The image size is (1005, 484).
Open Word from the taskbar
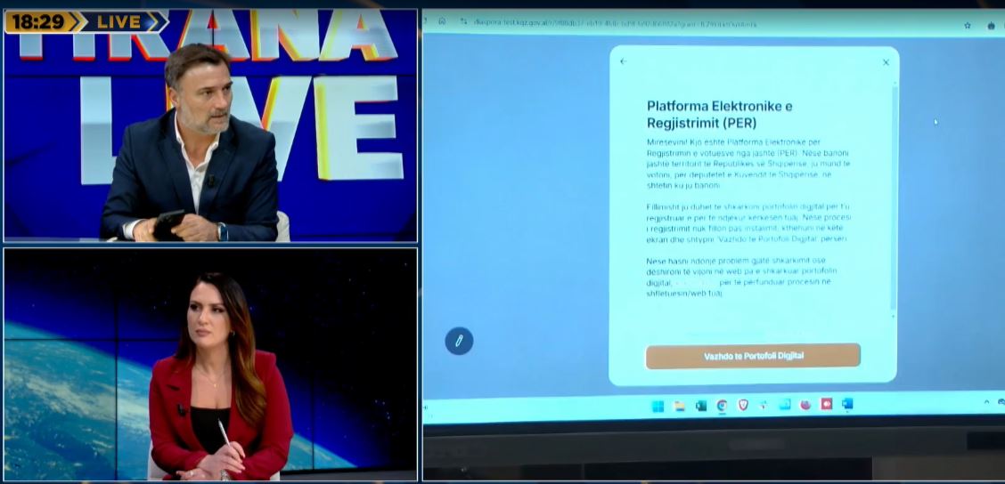coord(847,405)
